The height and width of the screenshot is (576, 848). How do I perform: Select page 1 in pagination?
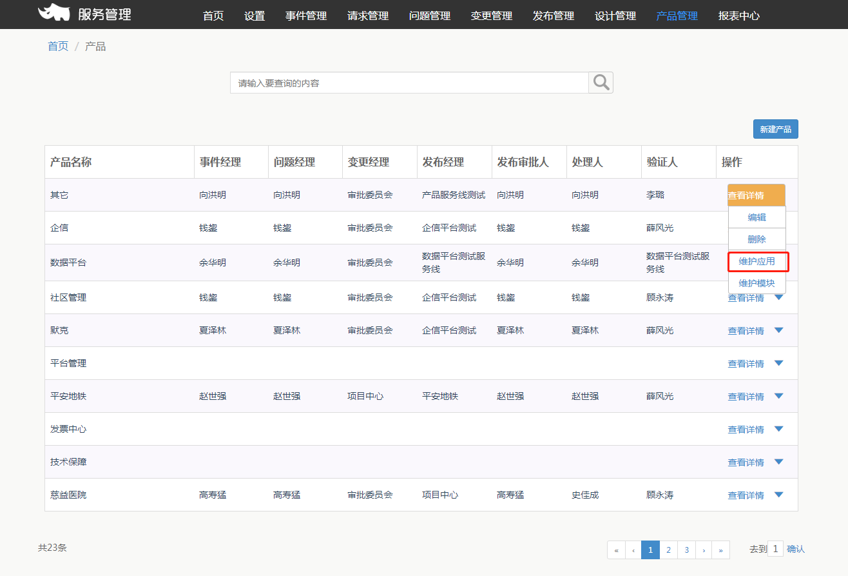(x=651, y=550)
